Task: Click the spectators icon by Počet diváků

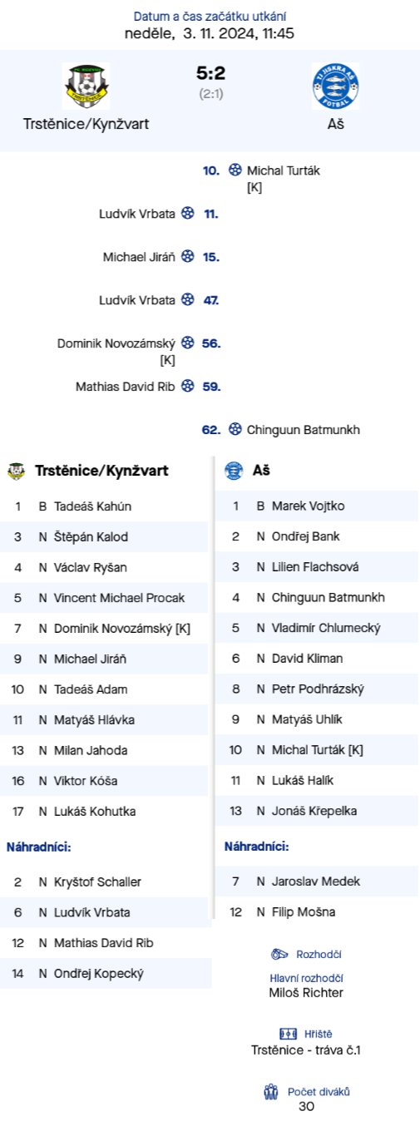Action: (x=271, y=1091)
